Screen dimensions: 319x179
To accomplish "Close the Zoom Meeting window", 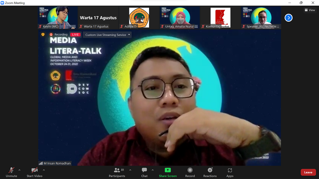I will [x=313, y=3].
